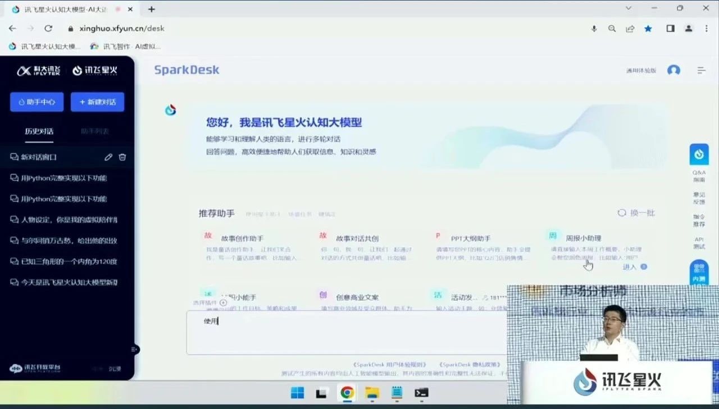Screen dimensions: 719x409
Task: Click the blue Spark flame icon on right rail
Action: tap(699, 154)
